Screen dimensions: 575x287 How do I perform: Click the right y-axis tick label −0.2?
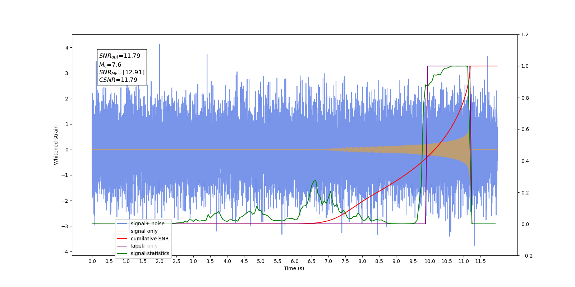pos(527,256)
